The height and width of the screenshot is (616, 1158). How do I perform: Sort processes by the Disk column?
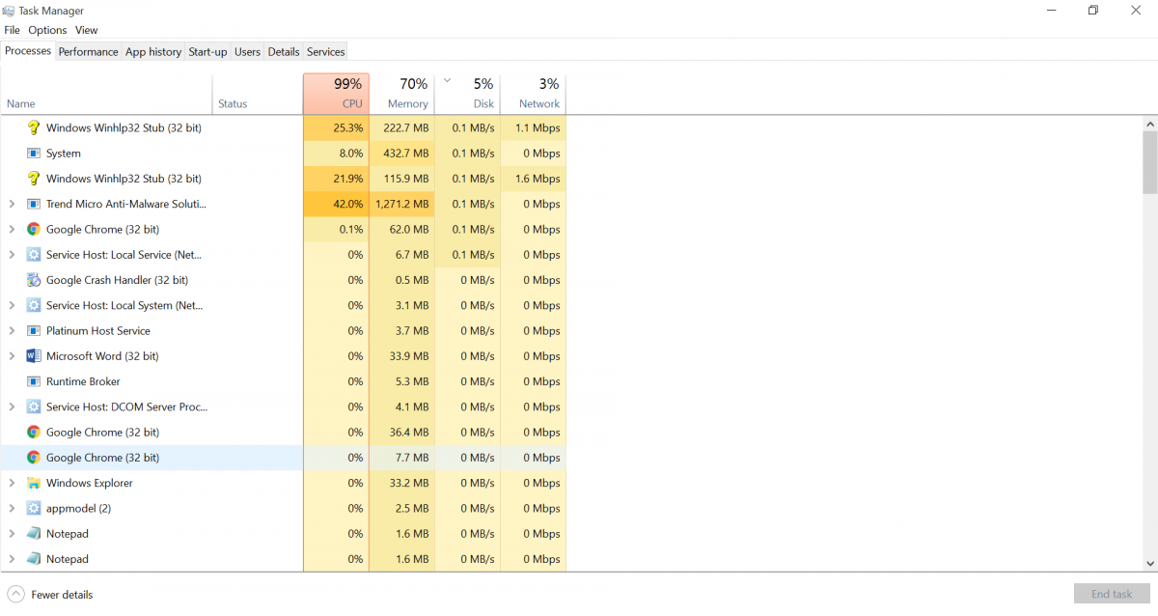point(467,95)
